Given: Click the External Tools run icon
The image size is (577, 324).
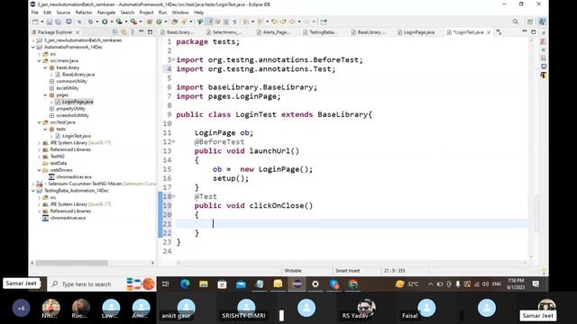Looking at the screenshot, I should 133,22.
